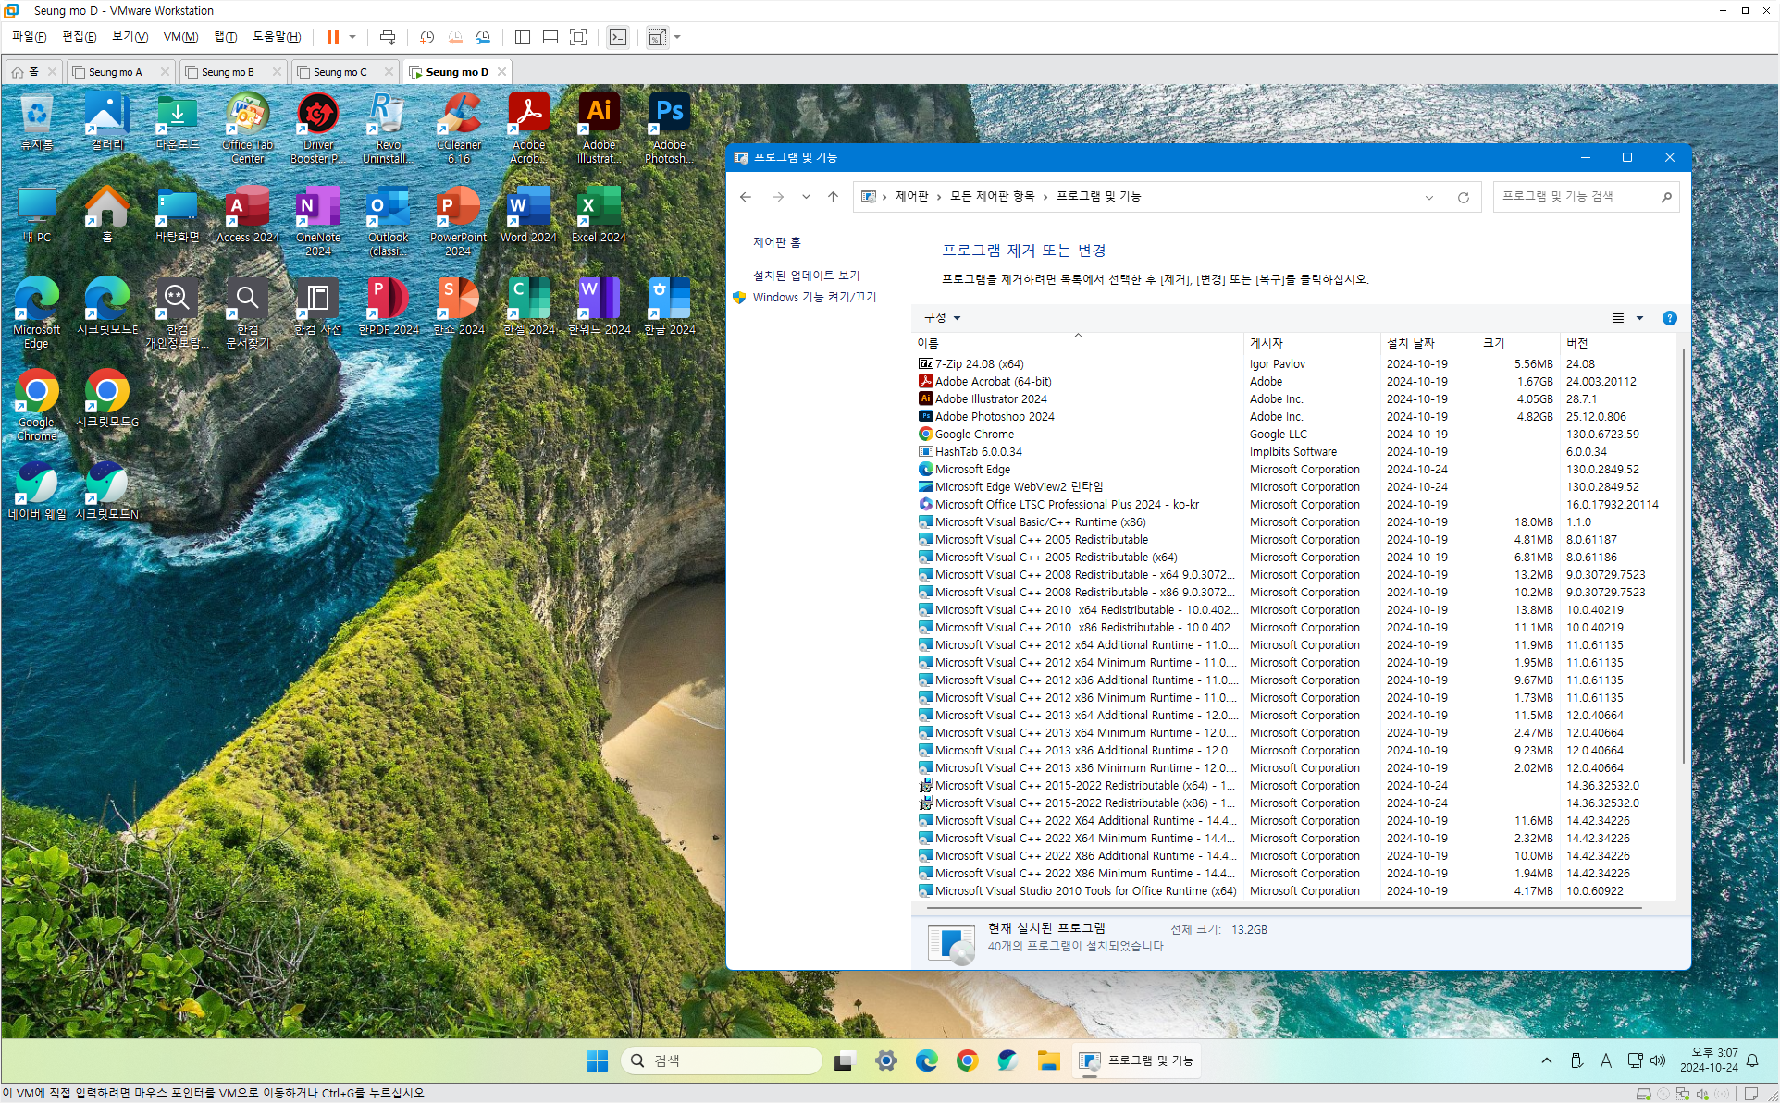This screenshot has width=1780, height=1103.
Task: Open 구성 dropdown menu
Action: coord(942,318)
